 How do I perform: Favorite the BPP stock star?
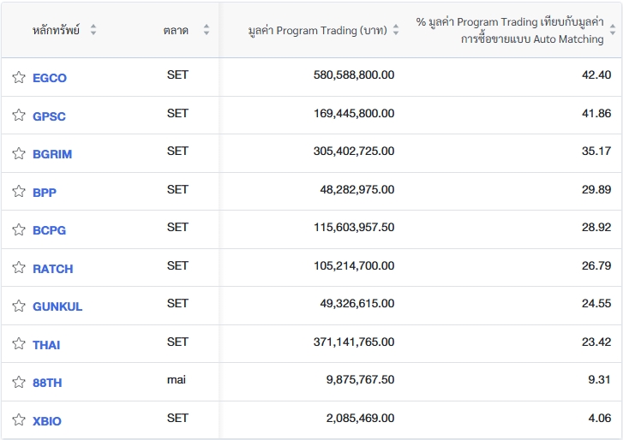pyautogui.click(x=19, y=192)
